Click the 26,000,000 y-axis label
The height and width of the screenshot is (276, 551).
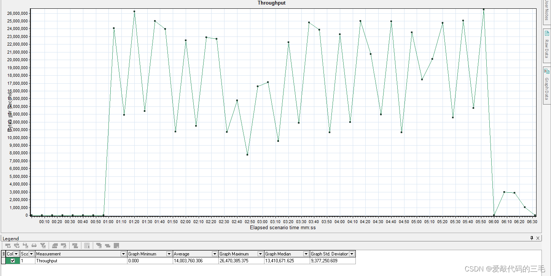tap(17, 13)
